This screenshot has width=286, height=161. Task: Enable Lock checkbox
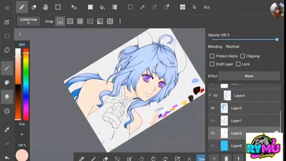click(x=238, y=64)
